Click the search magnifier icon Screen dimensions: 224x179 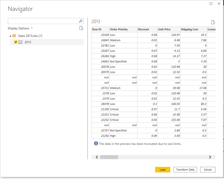[81, 21]
